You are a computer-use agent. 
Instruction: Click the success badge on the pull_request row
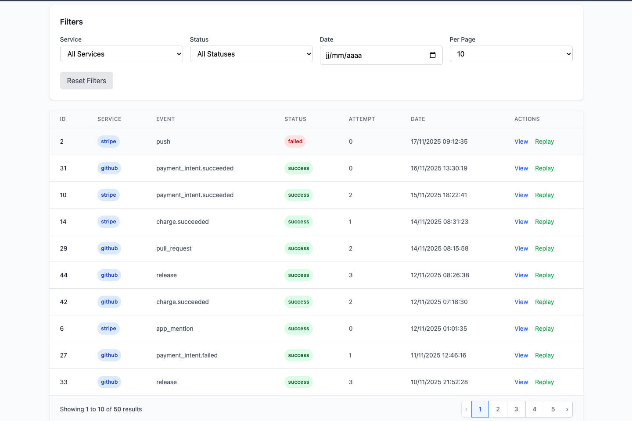[298, 248]
